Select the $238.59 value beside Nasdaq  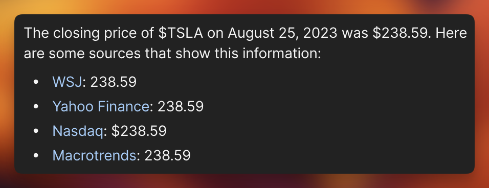pyautogui.click(x=139, y=131)
